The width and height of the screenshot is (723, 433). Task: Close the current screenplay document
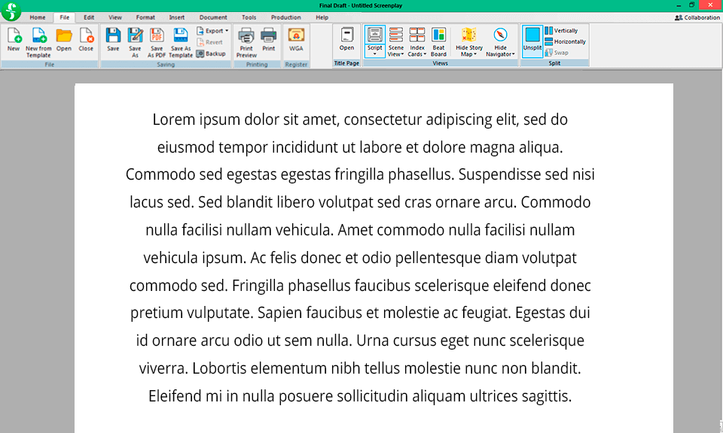[x=85, y=41]
